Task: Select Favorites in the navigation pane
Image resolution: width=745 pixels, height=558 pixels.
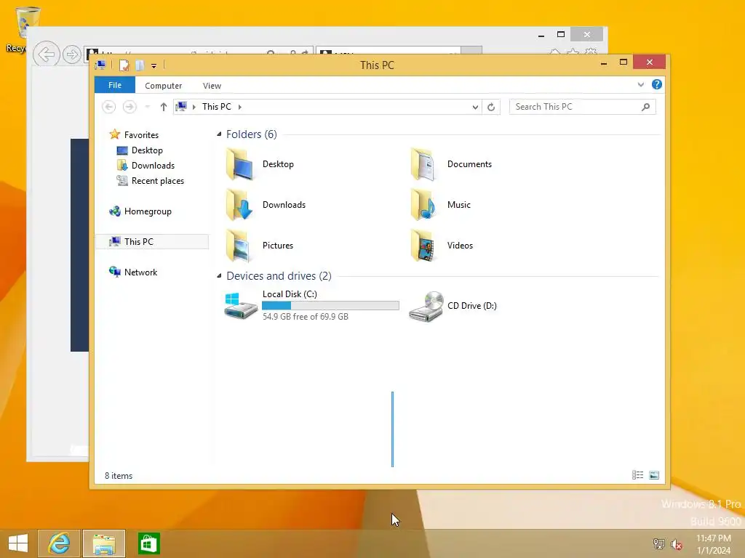Action: tap(141, 134)
